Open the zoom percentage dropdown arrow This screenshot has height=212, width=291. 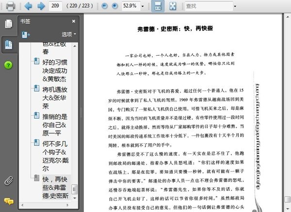[x=143, y=6]
